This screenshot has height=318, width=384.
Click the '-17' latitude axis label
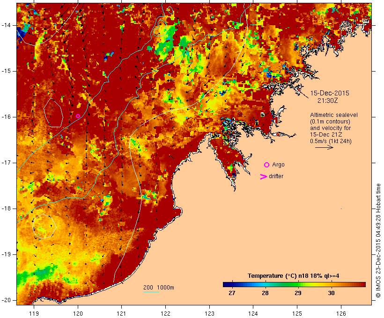click(6, 163)
